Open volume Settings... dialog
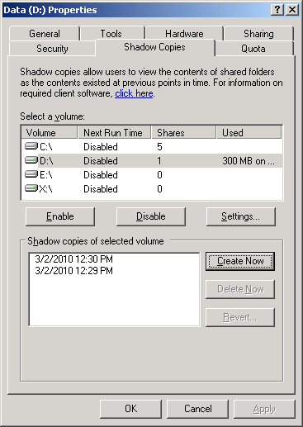This screenshot has width=303, height=427. (241, 216)
